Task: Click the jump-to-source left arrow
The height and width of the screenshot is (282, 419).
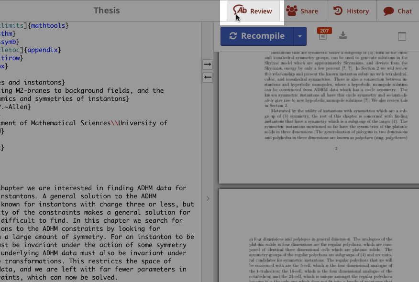Action: pos(208,77)
